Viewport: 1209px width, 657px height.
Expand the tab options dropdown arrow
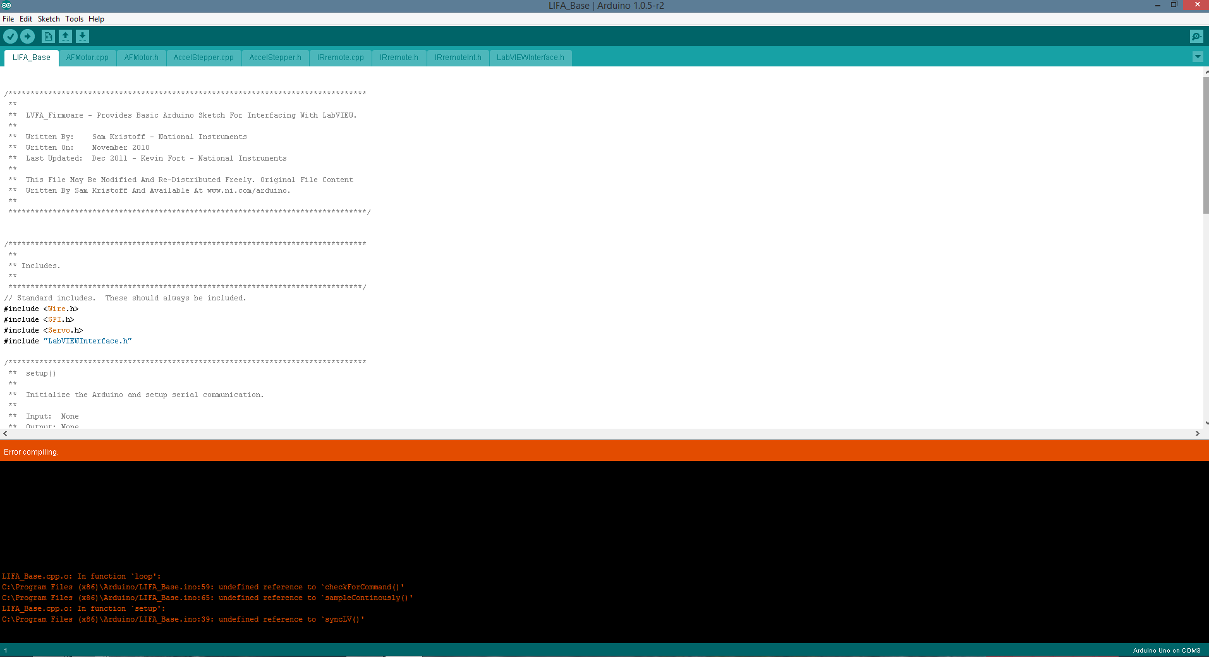1198,57
